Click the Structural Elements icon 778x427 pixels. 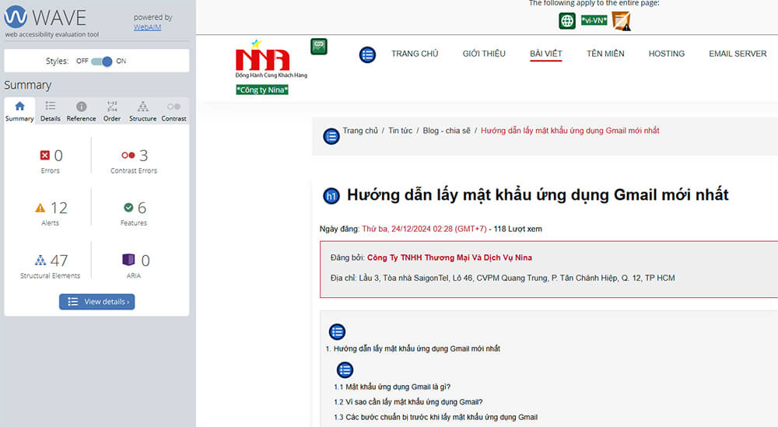pos(40,260)
